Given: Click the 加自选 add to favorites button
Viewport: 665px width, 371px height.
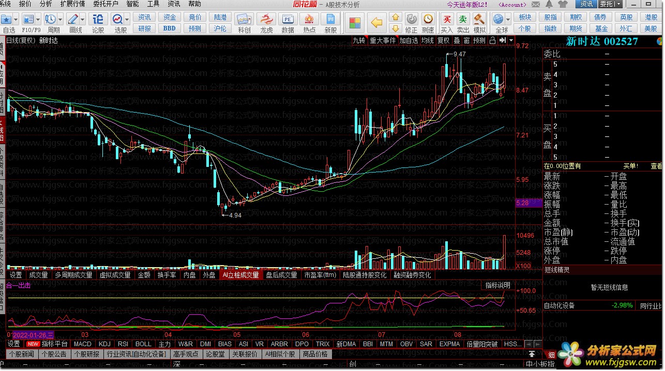Looking at the screenshot, I should 409,40.
